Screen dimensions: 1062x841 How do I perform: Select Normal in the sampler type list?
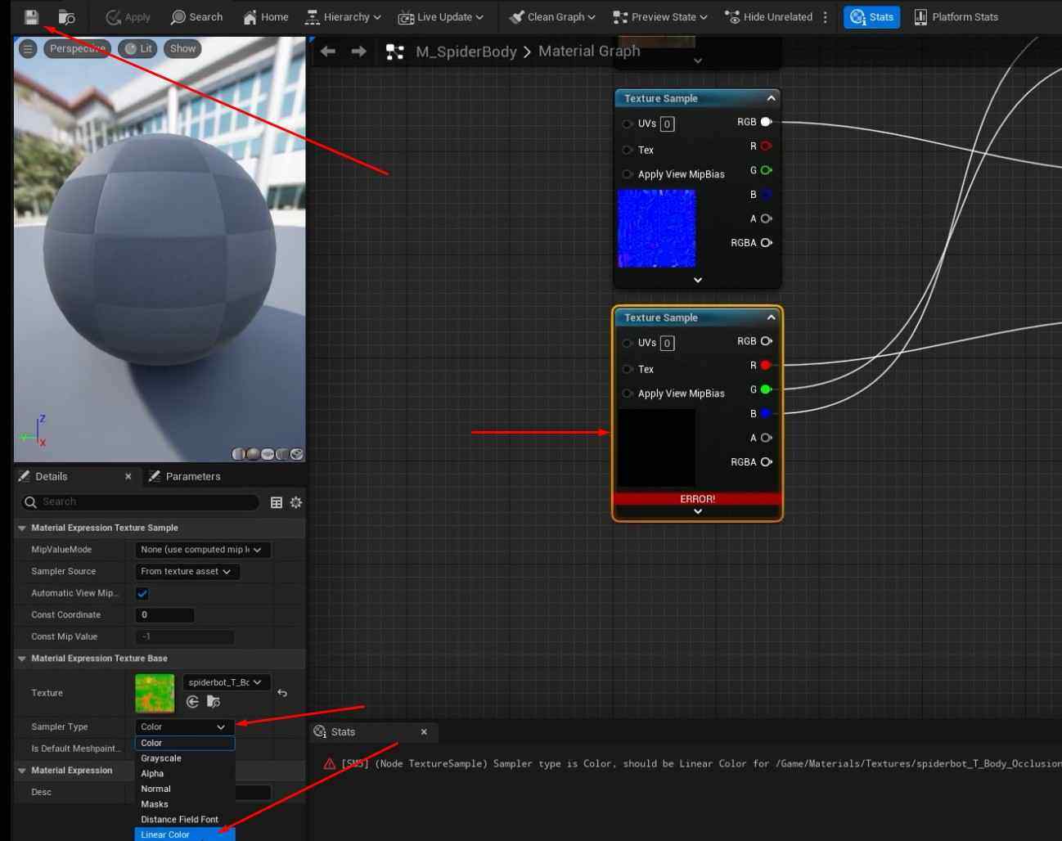pos(185,789)
